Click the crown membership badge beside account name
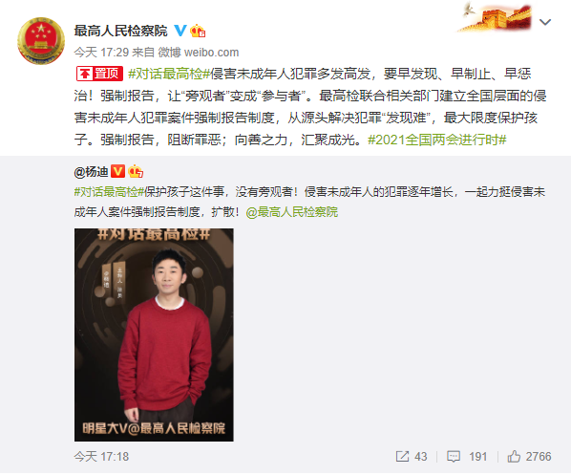Viewport: 571px width, 475px height. coord(198,31)
